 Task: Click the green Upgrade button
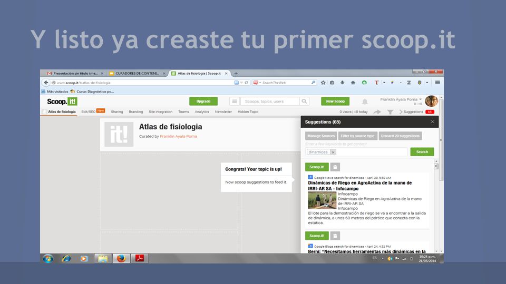pyautogui.click(x=203, y=102)
